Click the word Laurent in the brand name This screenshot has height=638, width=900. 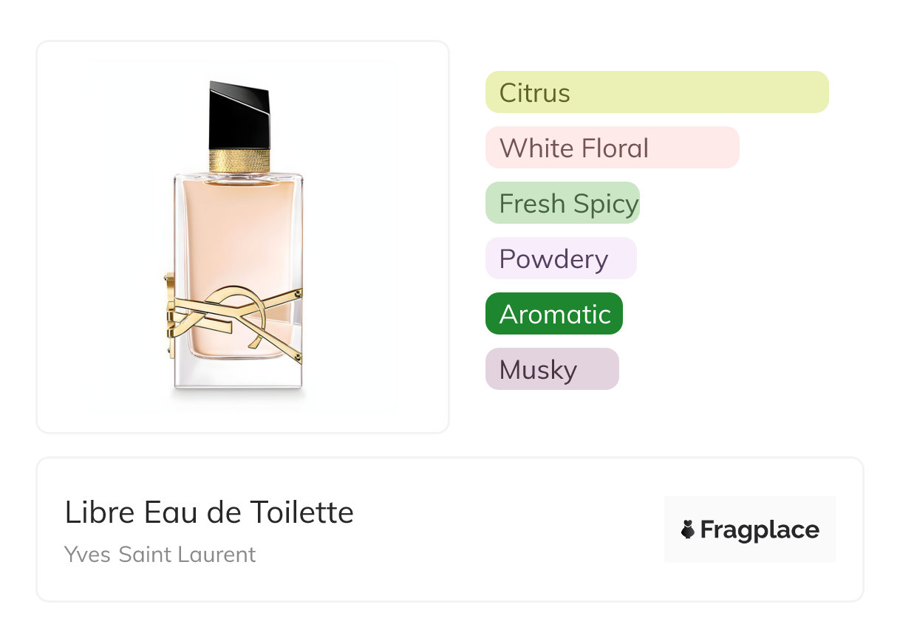(221, 555)
